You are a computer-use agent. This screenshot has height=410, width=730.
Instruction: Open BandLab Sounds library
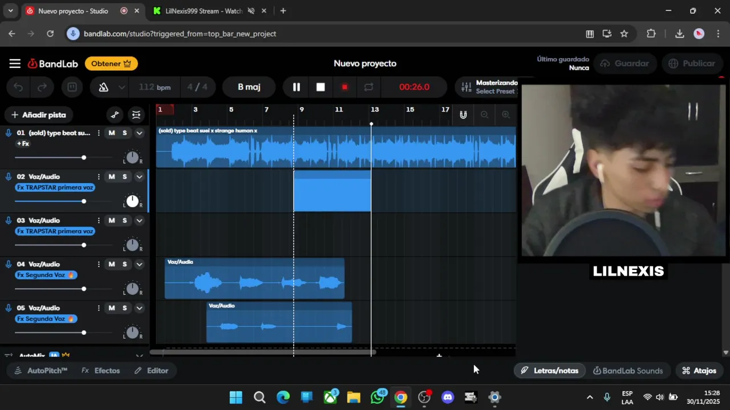[628, 371]
